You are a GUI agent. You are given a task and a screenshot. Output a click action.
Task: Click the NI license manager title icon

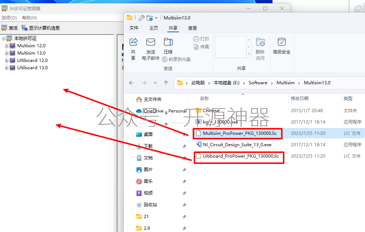[4, 8]
